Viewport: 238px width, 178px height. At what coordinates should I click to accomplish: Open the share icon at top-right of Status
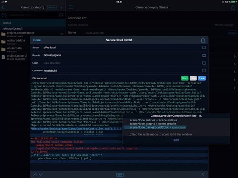233,7
